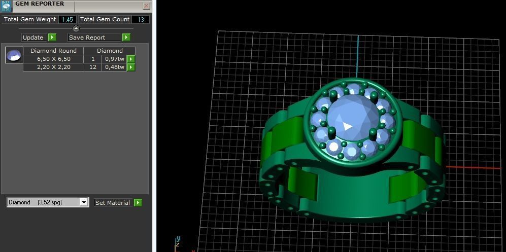Screen dimensions: 506x252
Task: Close the Gem Reporter panel
Action: (147, 6)
